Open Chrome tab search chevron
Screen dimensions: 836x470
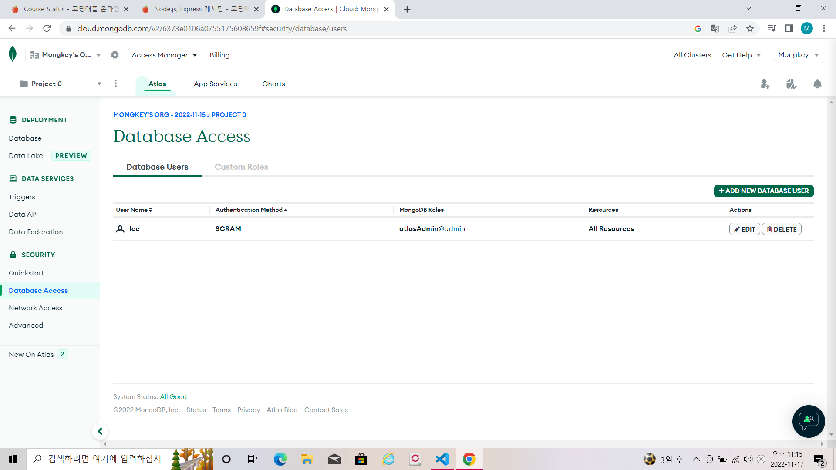tap(748, 8)
